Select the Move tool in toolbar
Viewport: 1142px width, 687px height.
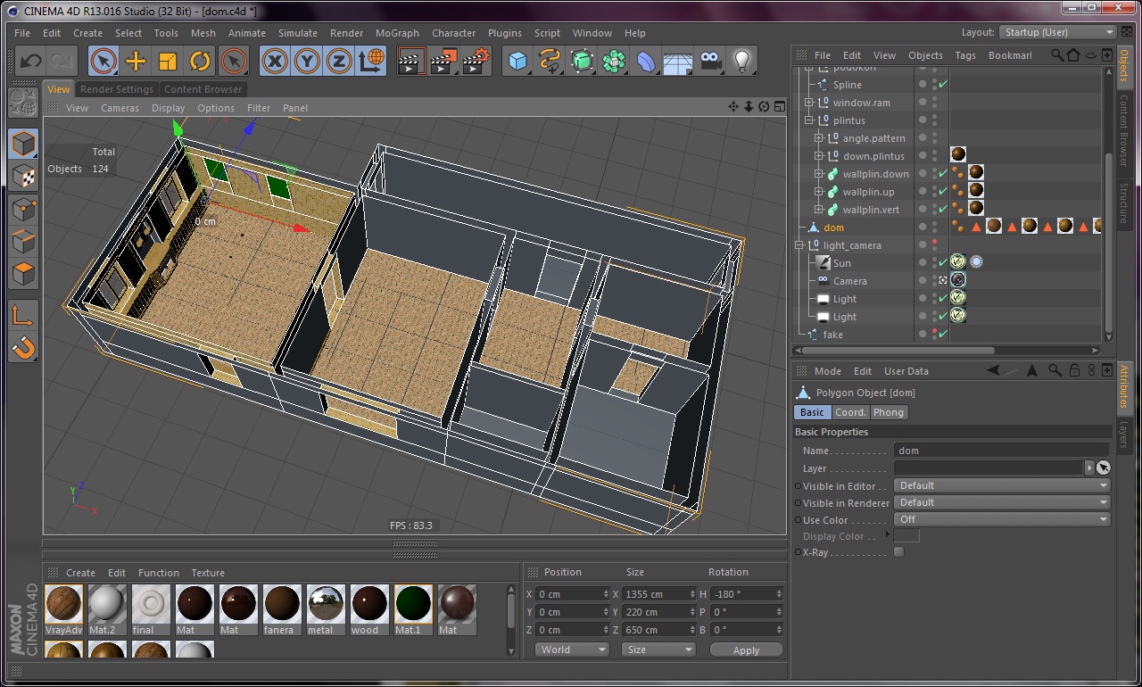136,62
